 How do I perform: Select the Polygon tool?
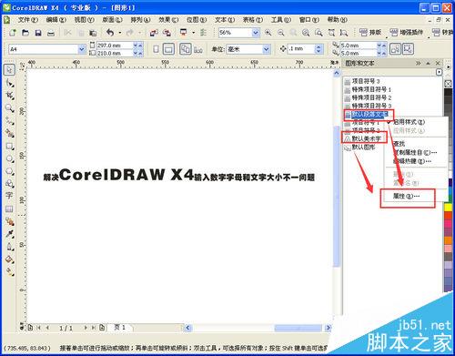(x=10, y=171)
